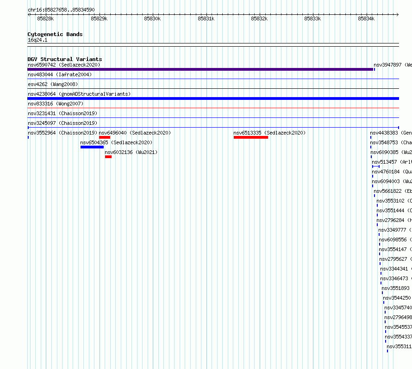This screenshot has height=369, width=412.
Task: Open nsv3551893 variant label
Action: pos(395,288)
